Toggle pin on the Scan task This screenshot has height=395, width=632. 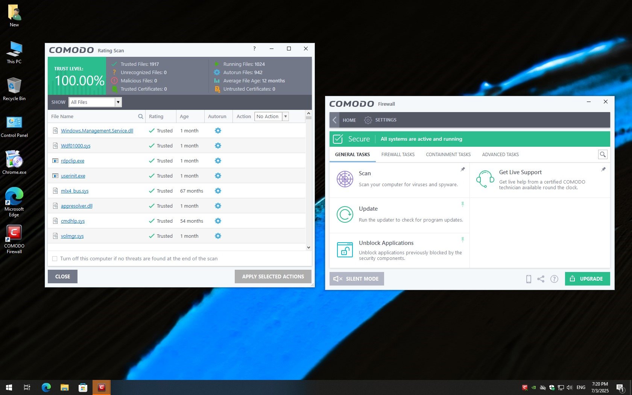(463, 169)
